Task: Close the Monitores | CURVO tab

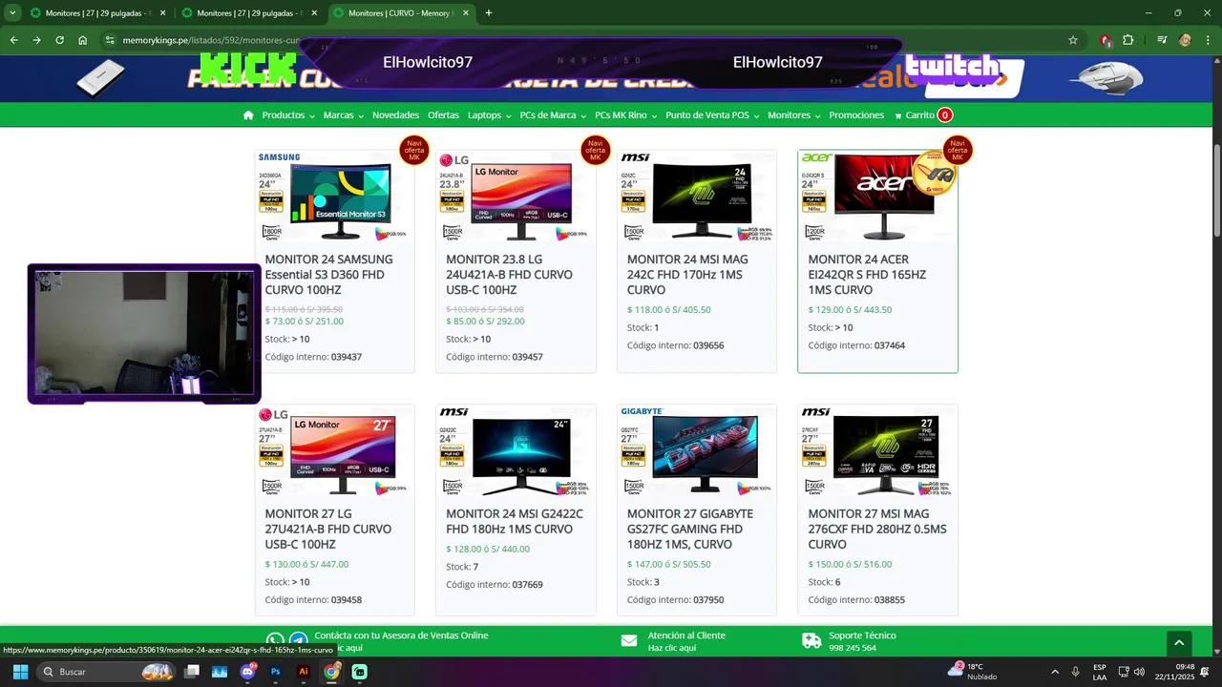Action: click(x=464, y=13)
